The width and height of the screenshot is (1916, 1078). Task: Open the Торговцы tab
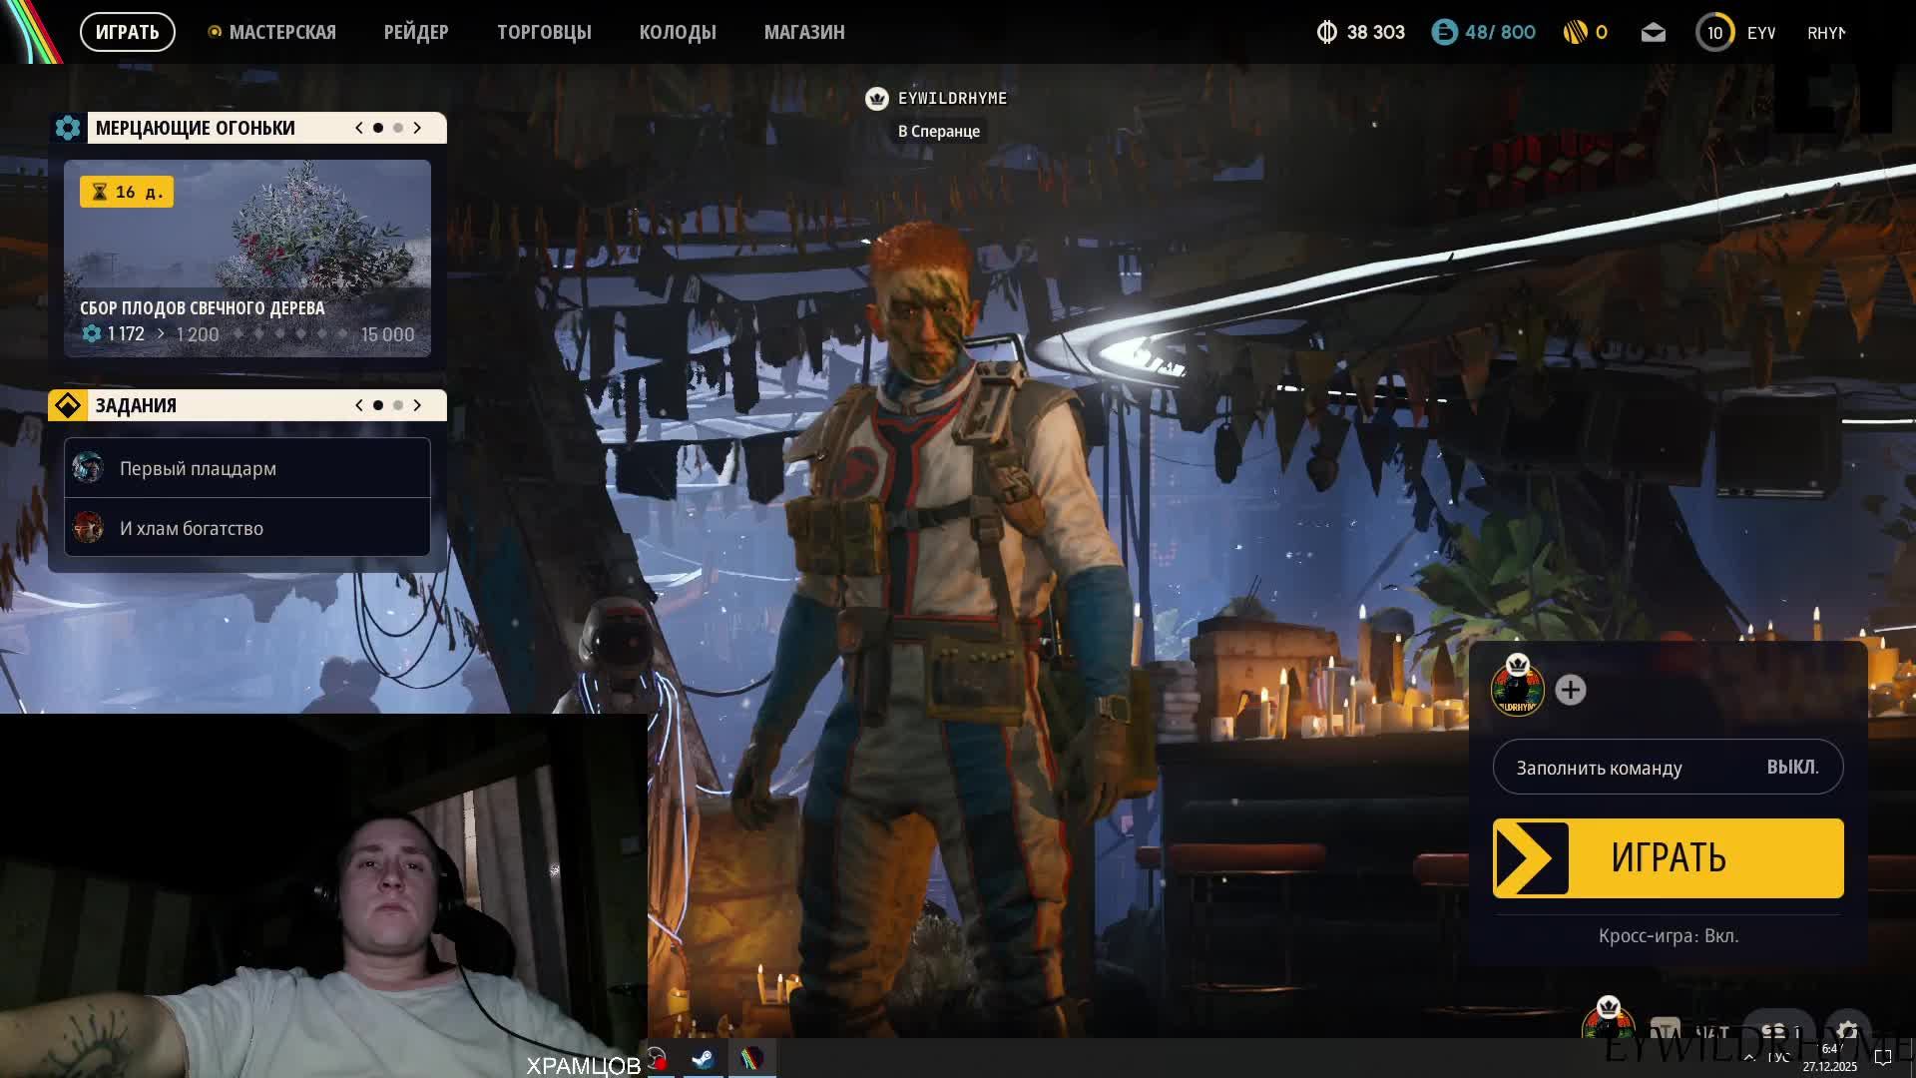pyautogui.click(x=544, y=32)
